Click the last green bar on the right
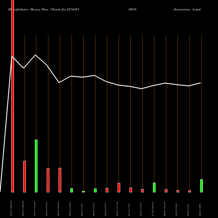The image size is (218, 218). click(201, 186)
